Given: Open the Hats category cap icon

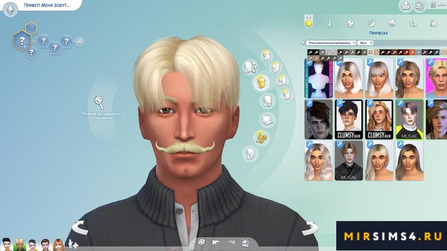Looking at the screenshot, I should [x=267, y=120].
